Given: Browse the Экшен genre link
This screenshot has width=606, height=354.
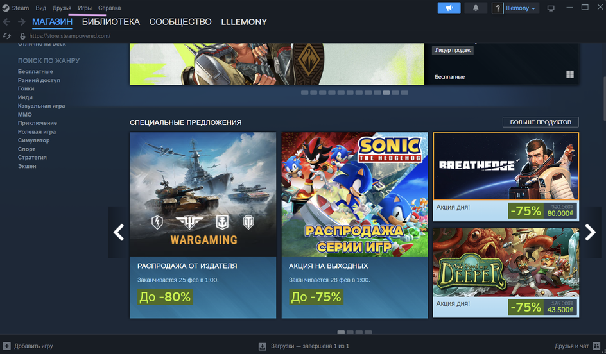Looking at the screenshot, I should point(27,166).
